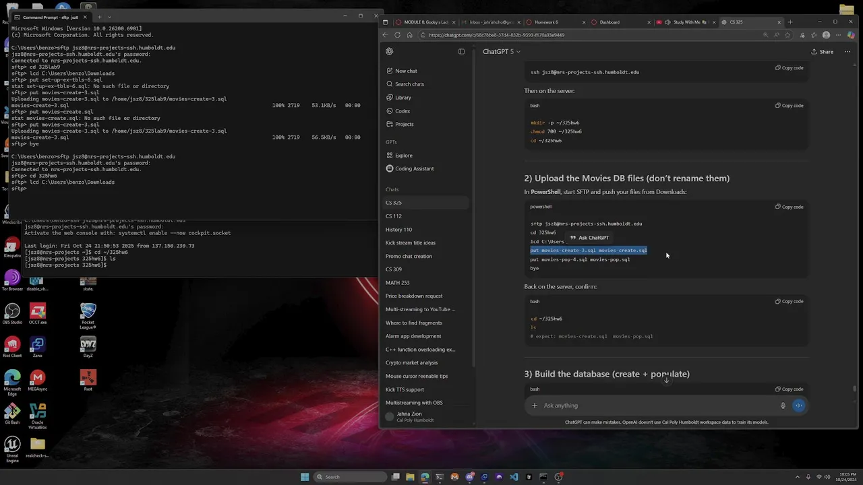Open Visual Studio Code from the taskbar
The height and width of the screenshot is (485, 863).
[x=514, y=477]
